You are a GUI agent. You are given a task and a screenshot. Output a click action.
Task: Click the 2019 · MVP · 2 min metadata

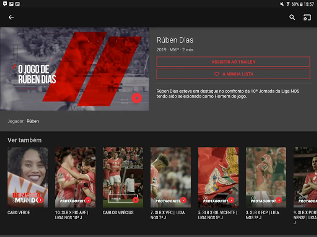175,50
